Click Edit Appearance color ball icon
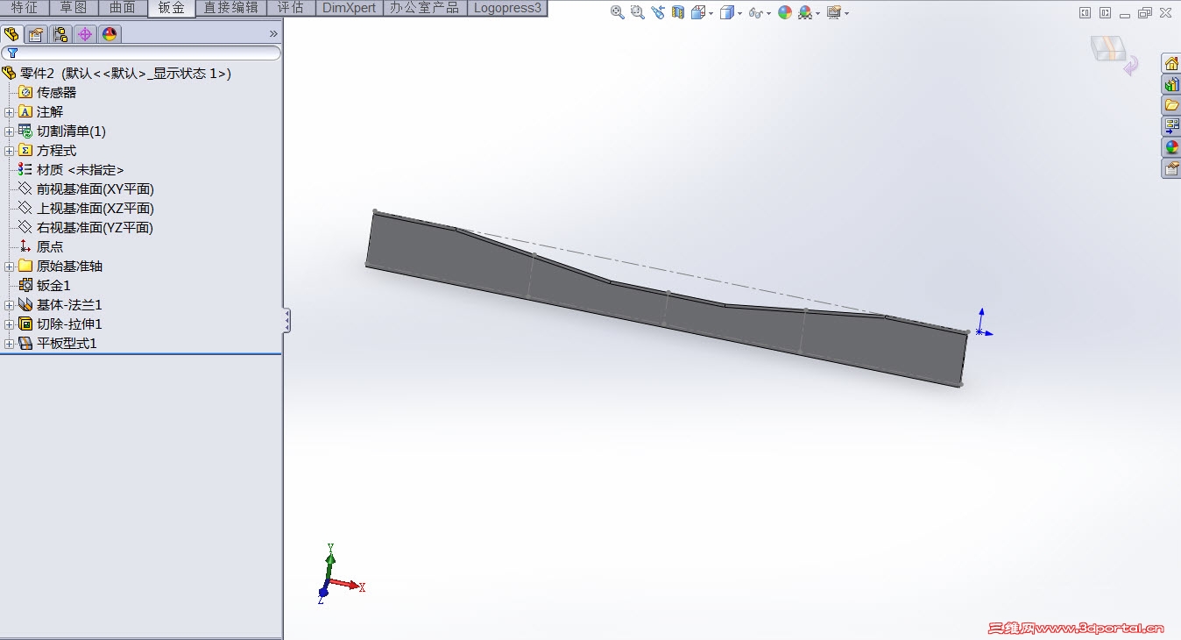Viewport: 1181px width, 640px height. click(785, 12)
